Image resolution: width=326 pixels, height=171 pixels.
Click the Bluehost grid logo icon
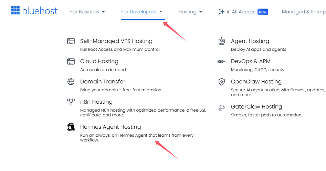pos(15,10)
